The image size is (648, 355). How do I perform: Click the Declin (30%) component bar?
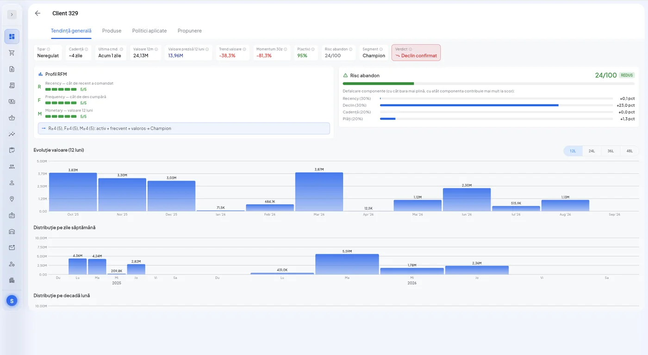click(x=496, y=105)
